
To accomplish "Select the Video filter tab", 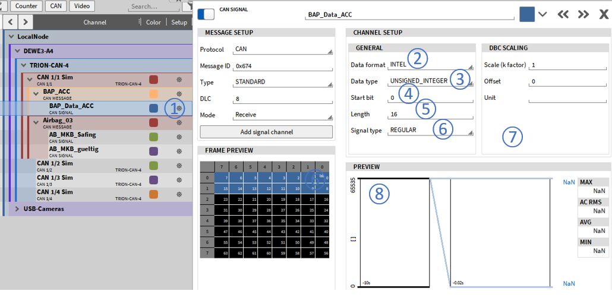I will click(x=82, y=7).
